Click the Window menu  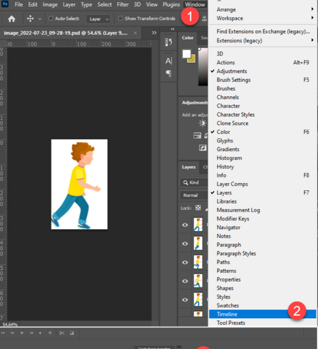coord(195,5)
